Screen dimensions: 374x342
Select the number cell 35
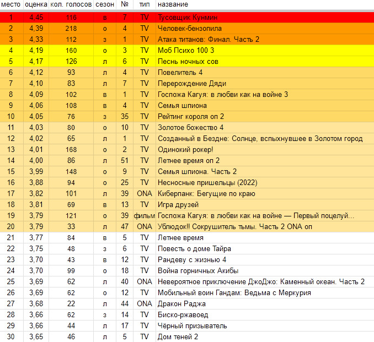tap(125, 116)
